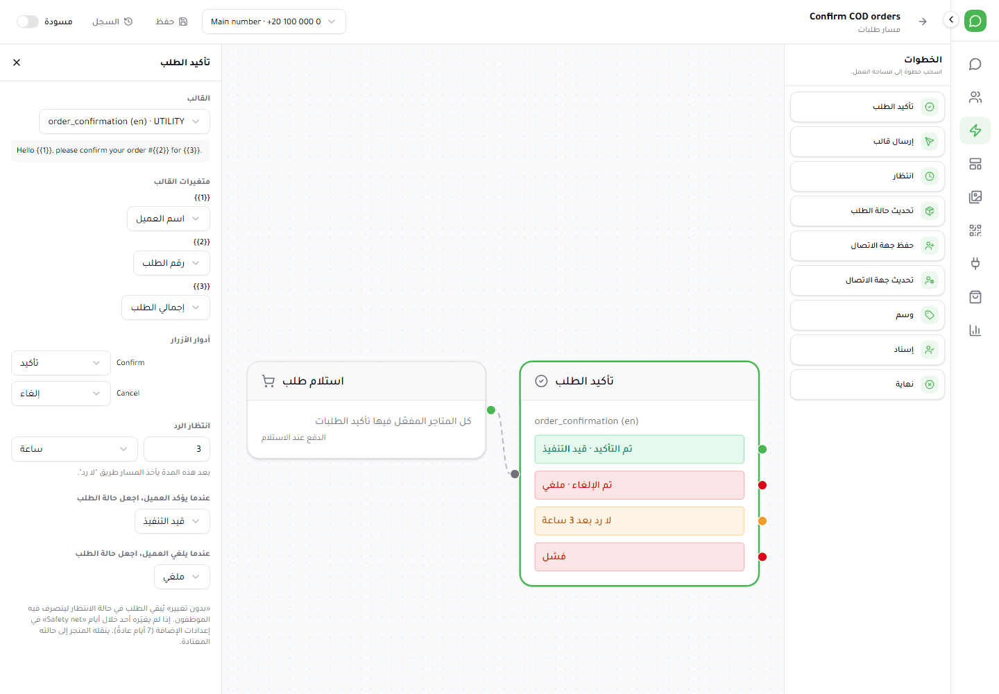Open the ساعة time unit dropdown

click(74, 449)
